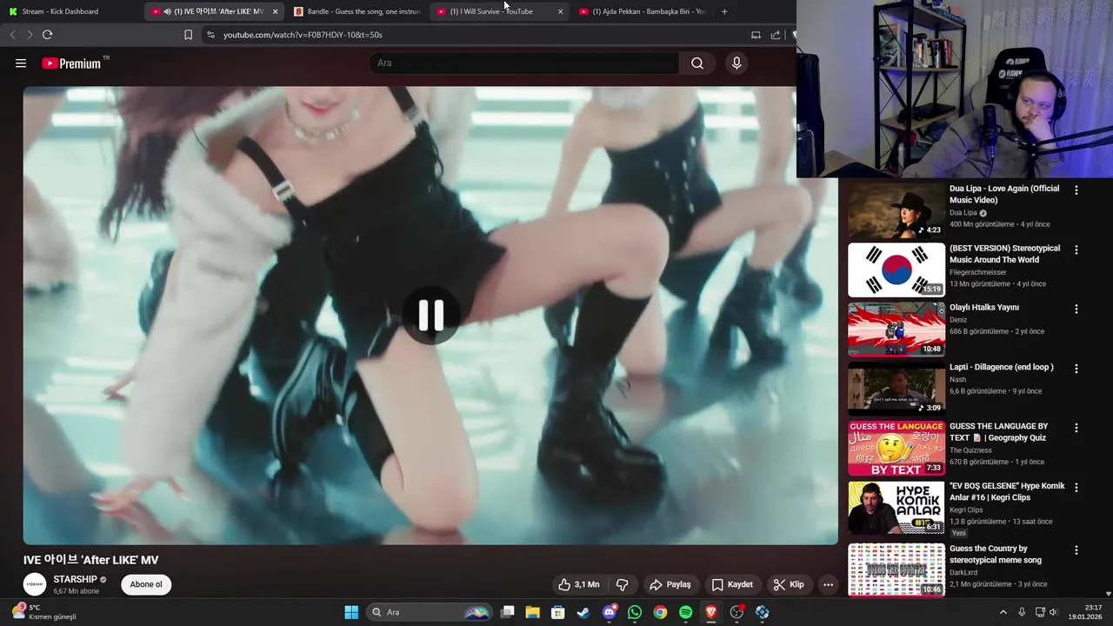Image resolution: width=1113 pixels, height=626 pixels.
Task: Bookmark this page icon in address bar
Action: point(188,35)
